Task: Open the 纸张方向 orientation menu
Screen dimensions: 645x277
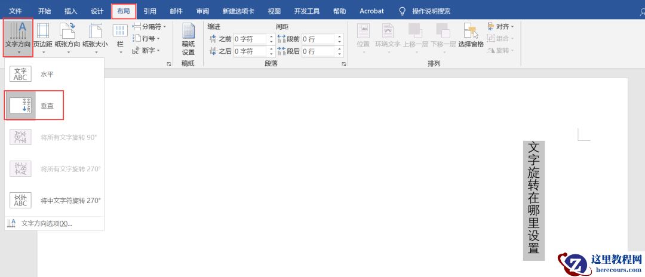Action: 67,38
